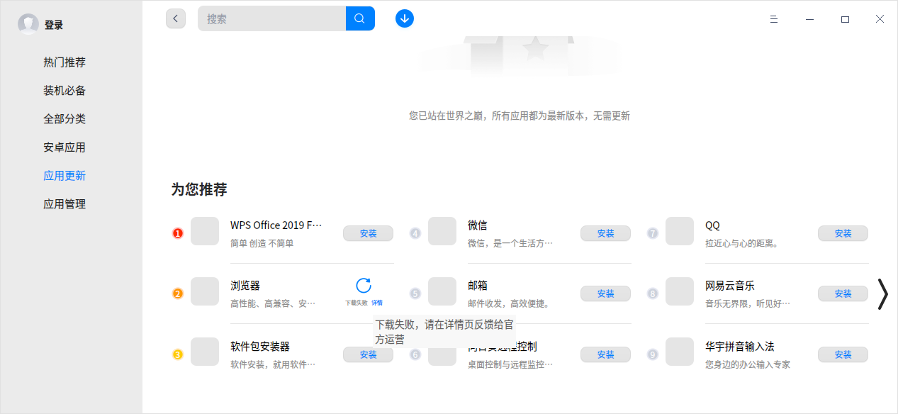This screenshot has height=414, width=898.
Task: Click the user avatar icon
Action: pos(28,23)
